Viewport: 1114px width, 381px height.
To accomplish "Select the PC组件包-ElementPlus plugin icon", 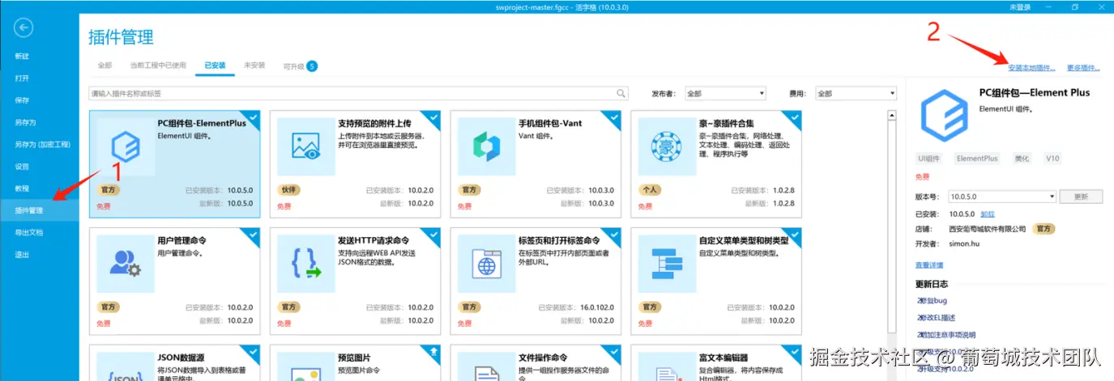I will [126, 146].
